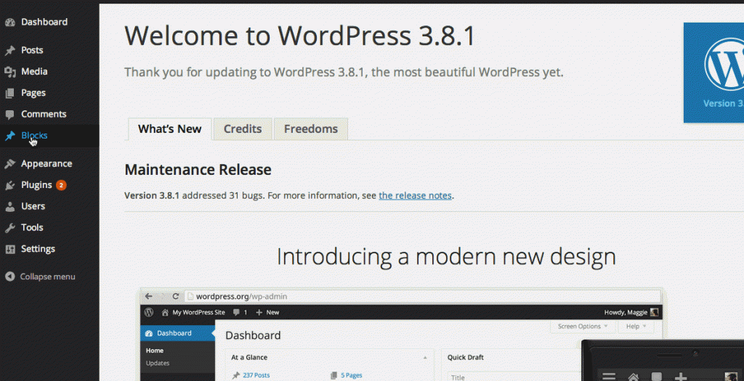Collapse At a Glance widget arrow
Viewport: 744px width, 381px height.
click(425, 358)
